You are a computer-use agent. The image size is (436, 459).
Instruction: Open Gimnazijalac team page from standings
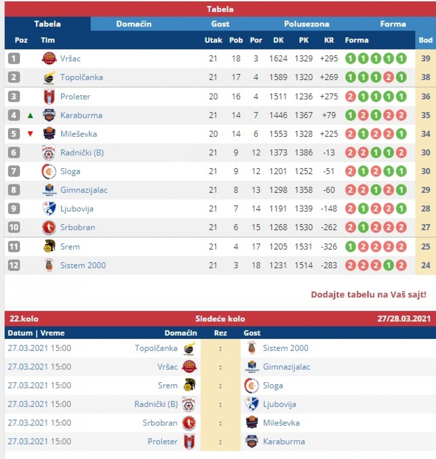(x=84, y=190)
